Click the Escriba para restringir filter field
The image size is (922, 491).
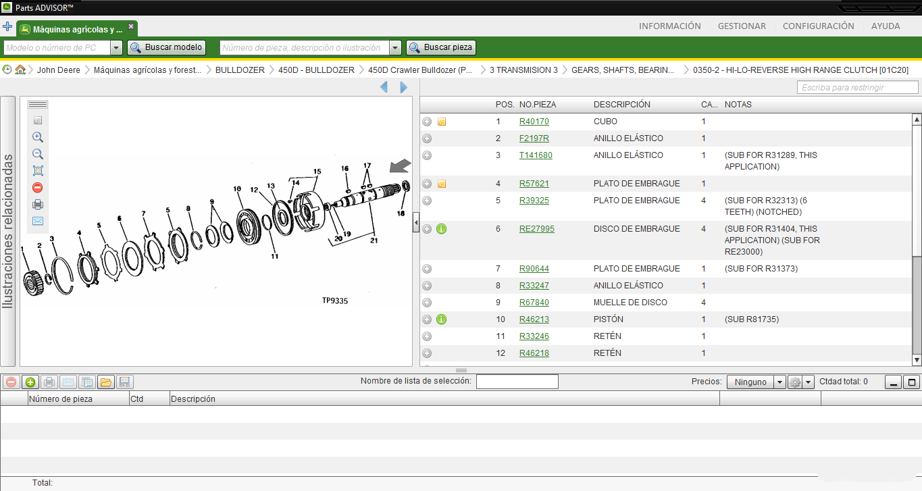[x=858, y=88]
